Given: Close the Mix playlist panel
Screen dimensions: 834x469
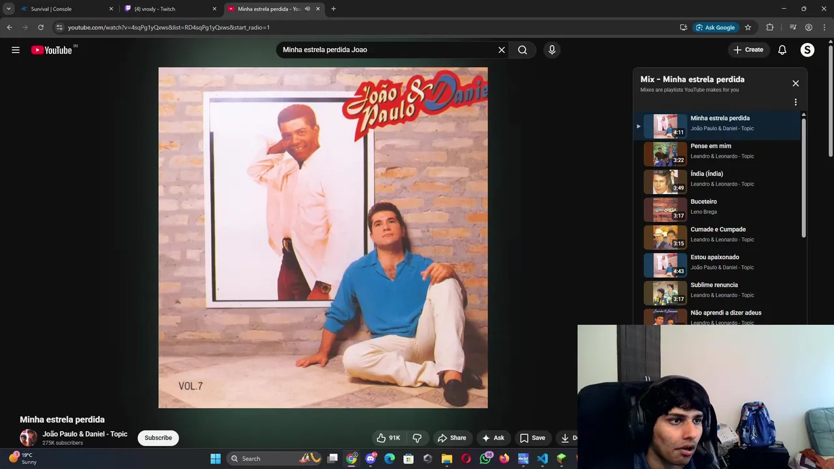Looking at the screenshot, I should point(796,83).
